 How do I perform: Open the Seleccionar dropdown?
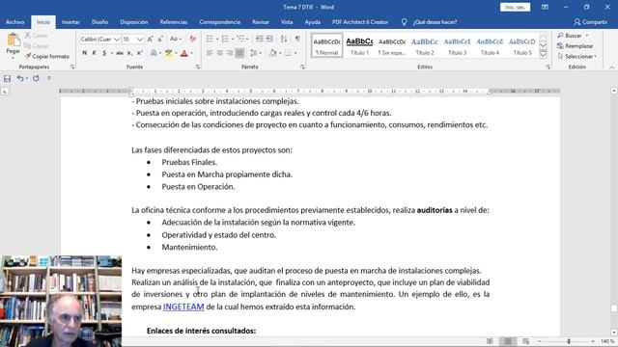[577, 56]
